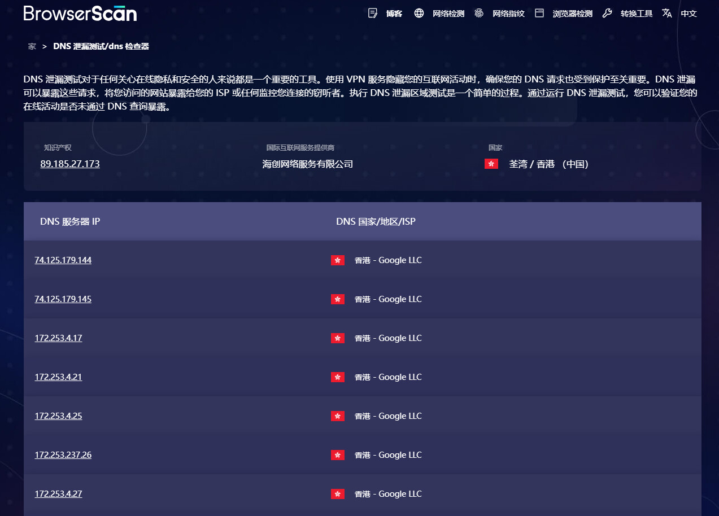Viewport: 719px width, 516px height.
Task: Open the 转换工具 menu item
Action: 637,14
